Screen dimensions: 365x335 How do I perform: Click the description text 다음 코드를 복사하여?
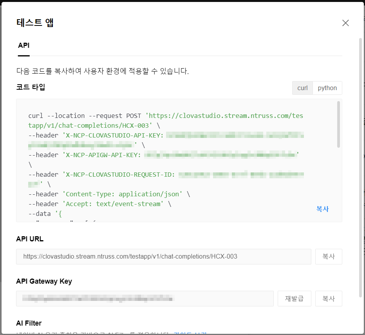(103, 71)
